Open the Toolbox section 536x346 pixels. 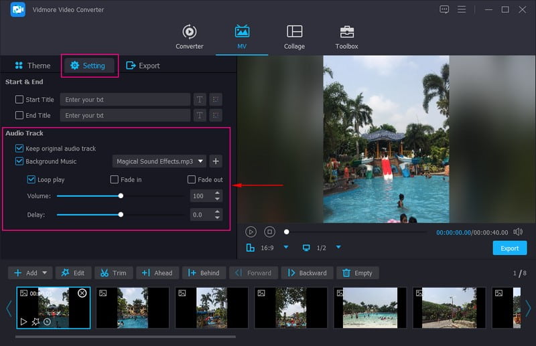(x=346, y=37)
